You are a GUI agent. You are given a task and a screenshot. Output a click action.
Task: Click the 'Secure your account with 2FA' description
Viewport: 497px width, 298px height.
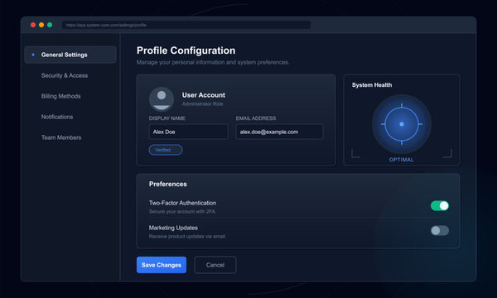182,212
